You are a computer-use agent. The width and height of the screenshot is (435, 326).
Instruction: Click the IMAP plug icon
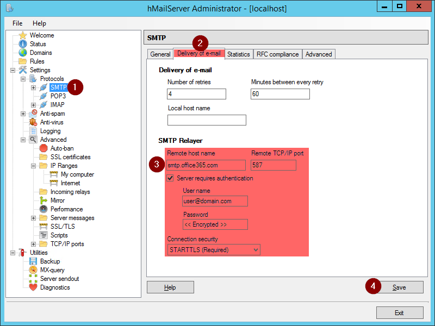click(43, 105)
